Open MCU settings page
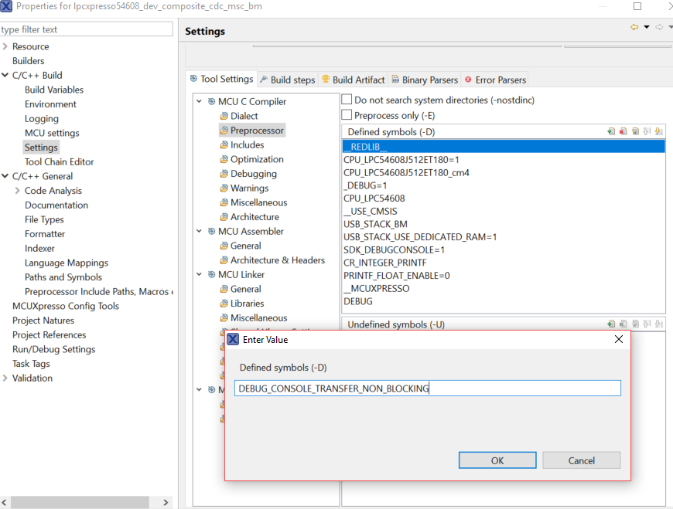The width and height of the screenshot is (673, 509). click(52, 133)
